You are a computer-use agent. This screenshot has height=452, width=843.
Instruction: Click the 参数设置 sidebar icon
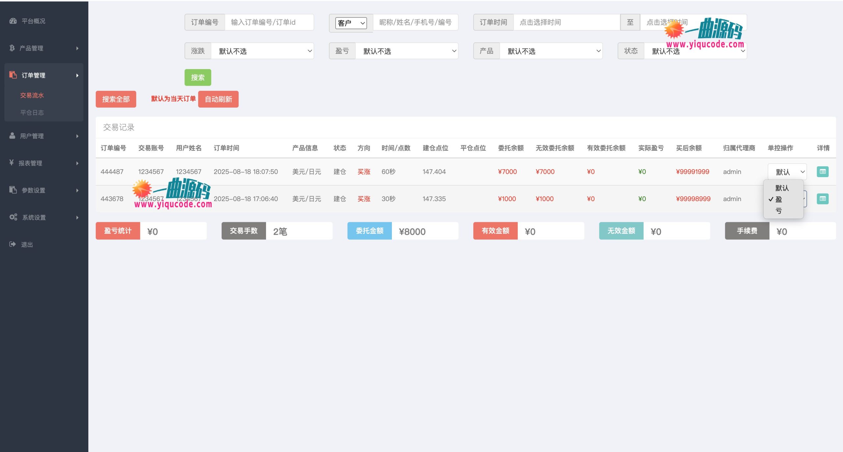click(13, 190)
